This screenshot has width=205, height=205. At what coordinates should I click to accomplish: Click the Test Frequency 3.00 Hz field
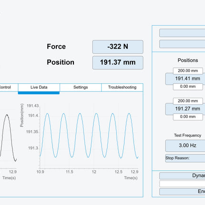click(185, 145)
